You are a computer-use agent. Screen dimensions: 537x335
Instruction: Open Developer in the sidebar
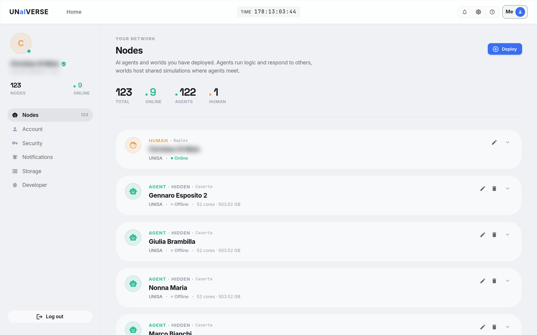tap(50, 185)
